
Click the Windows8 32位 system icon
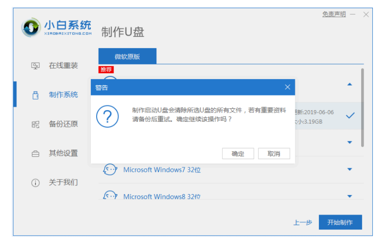110,195
